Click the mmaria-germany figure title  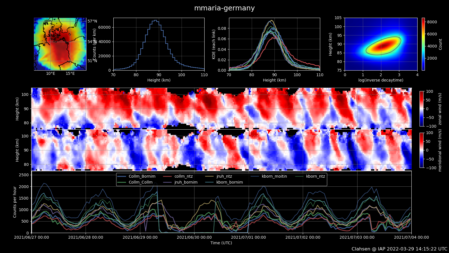[x=224, y=8]
